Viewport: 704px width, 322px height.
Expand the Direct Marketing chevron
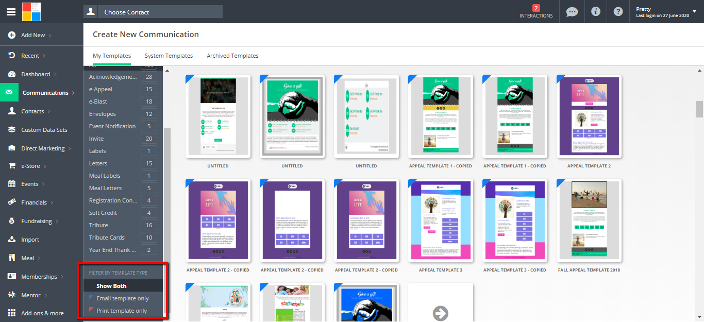[70, 149]
